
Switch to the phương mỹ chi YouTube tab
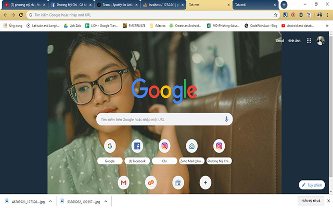(24, 5)
